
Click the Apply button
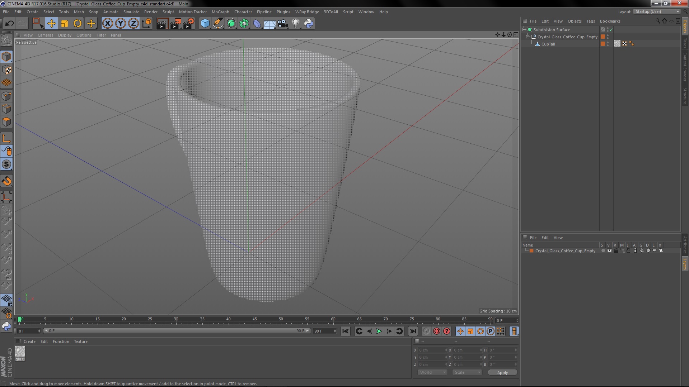pos(502,373)
